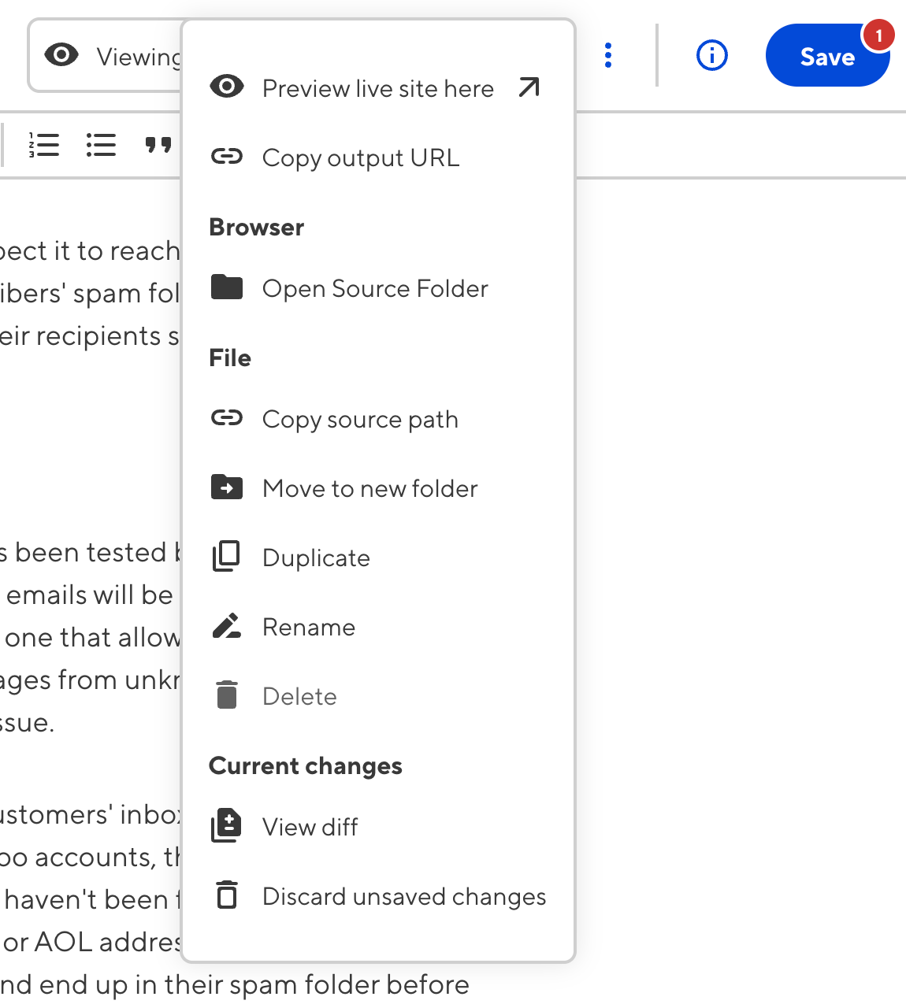Viewport: 906px width, 1004px height.
Task: Open the three-dot more options menu
Action: click(608, 56)
